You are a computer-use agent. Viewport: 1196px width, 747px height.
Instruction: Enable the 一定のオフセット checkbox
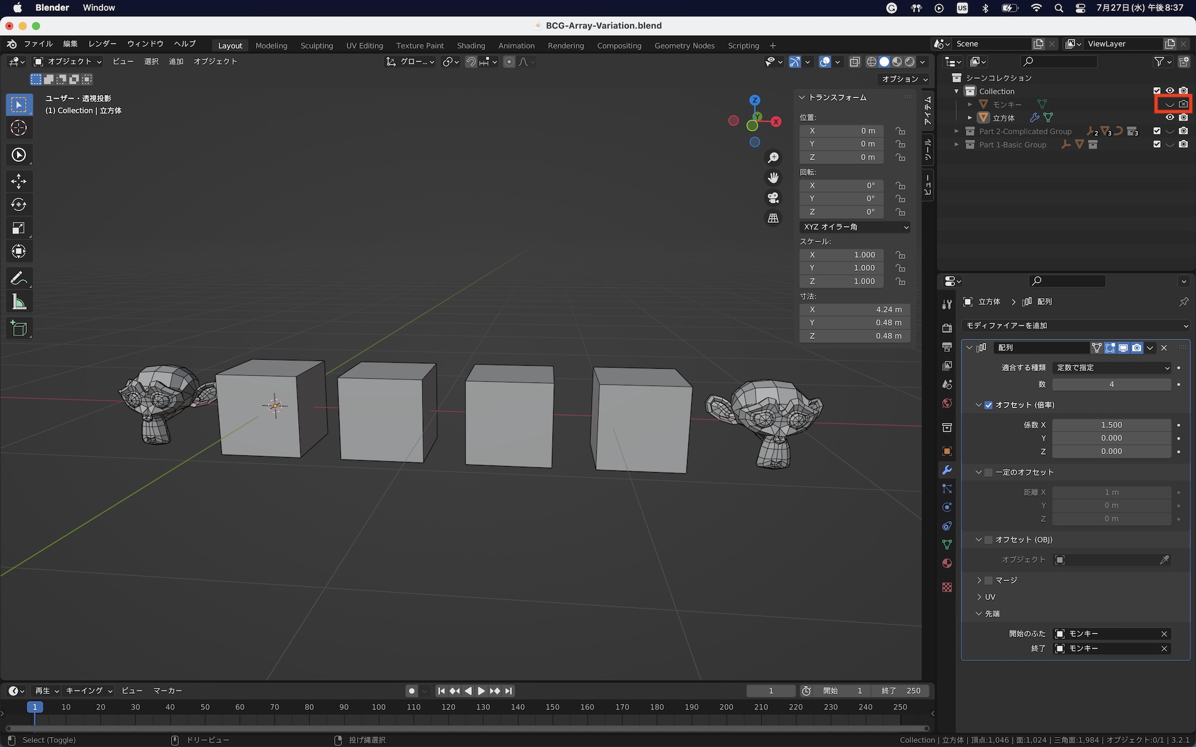click(x=988, y=472)
